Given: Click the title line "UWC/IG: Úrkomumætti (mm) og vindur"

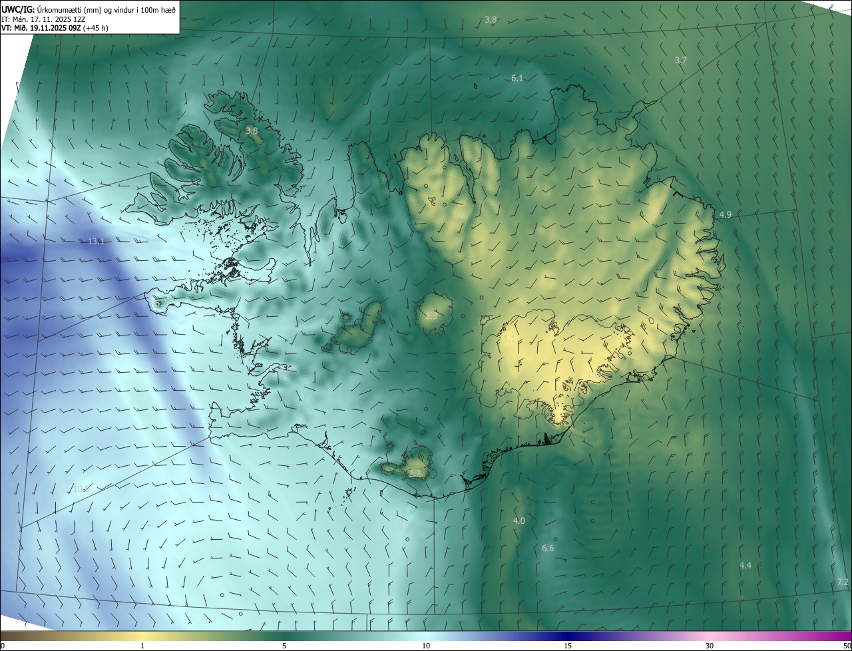Looking at the screenshot, I should point(88,9).
